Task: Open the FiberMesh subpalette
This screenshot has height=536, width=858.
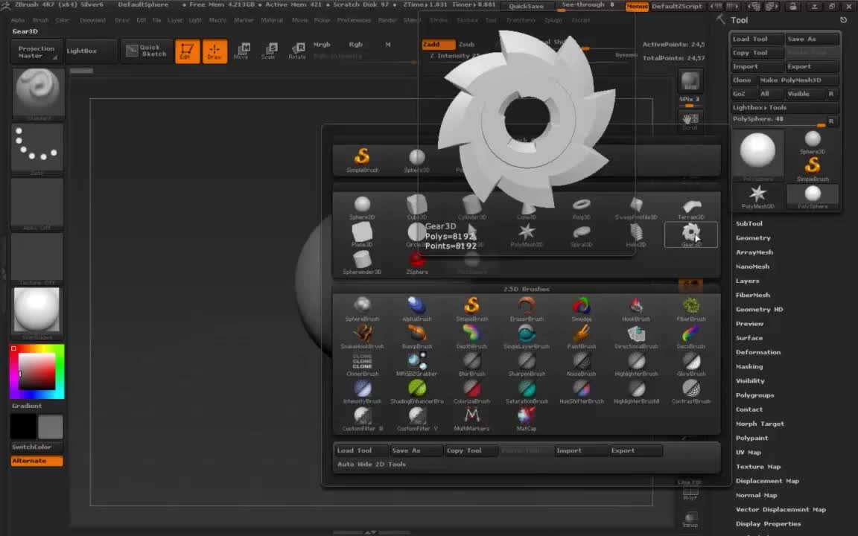Action: pos(753,295)
